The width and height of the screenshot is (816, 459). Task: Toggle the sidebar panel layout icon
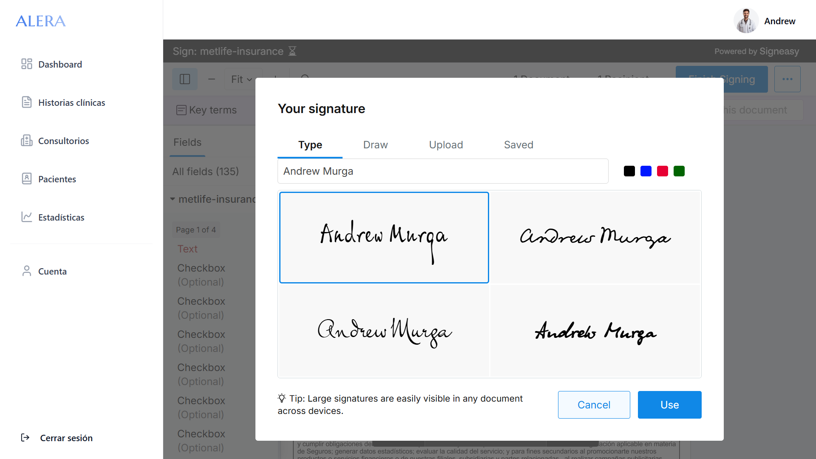[185, 79]
